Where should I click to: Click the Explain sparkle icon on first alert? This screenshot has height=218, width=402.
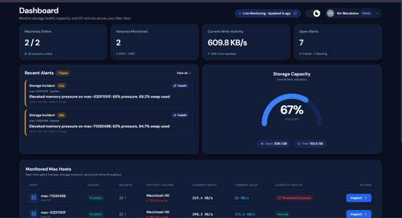175,86
